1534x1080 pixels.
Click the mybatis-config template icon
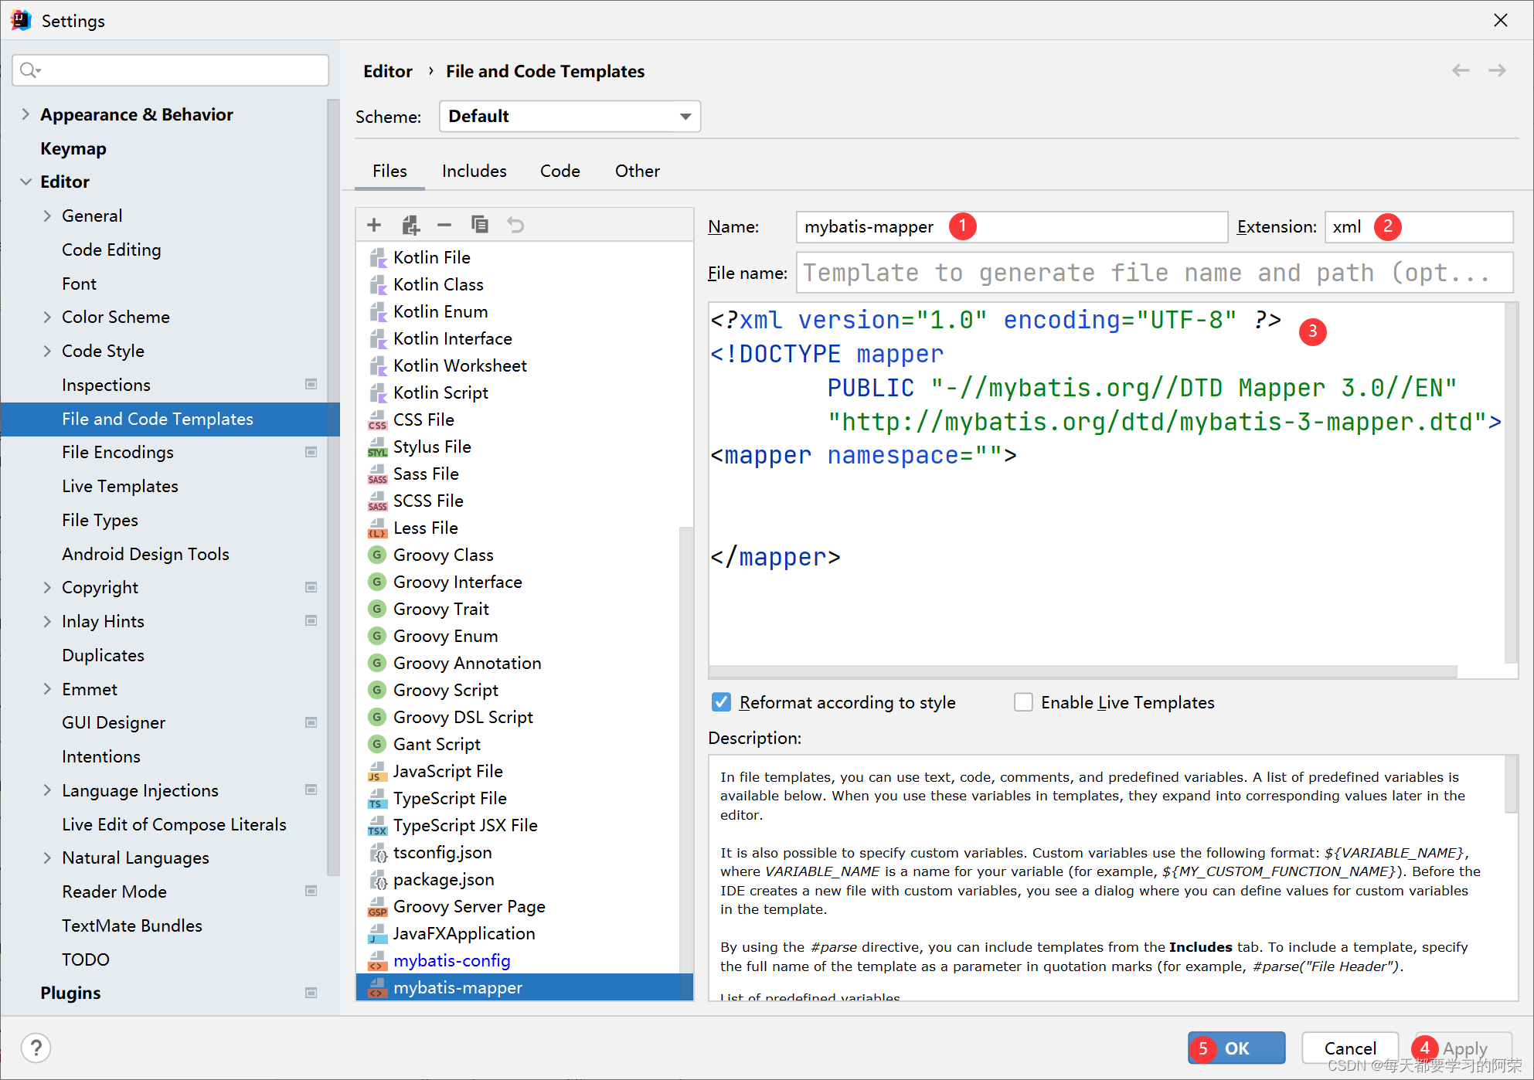pos(377,960)
